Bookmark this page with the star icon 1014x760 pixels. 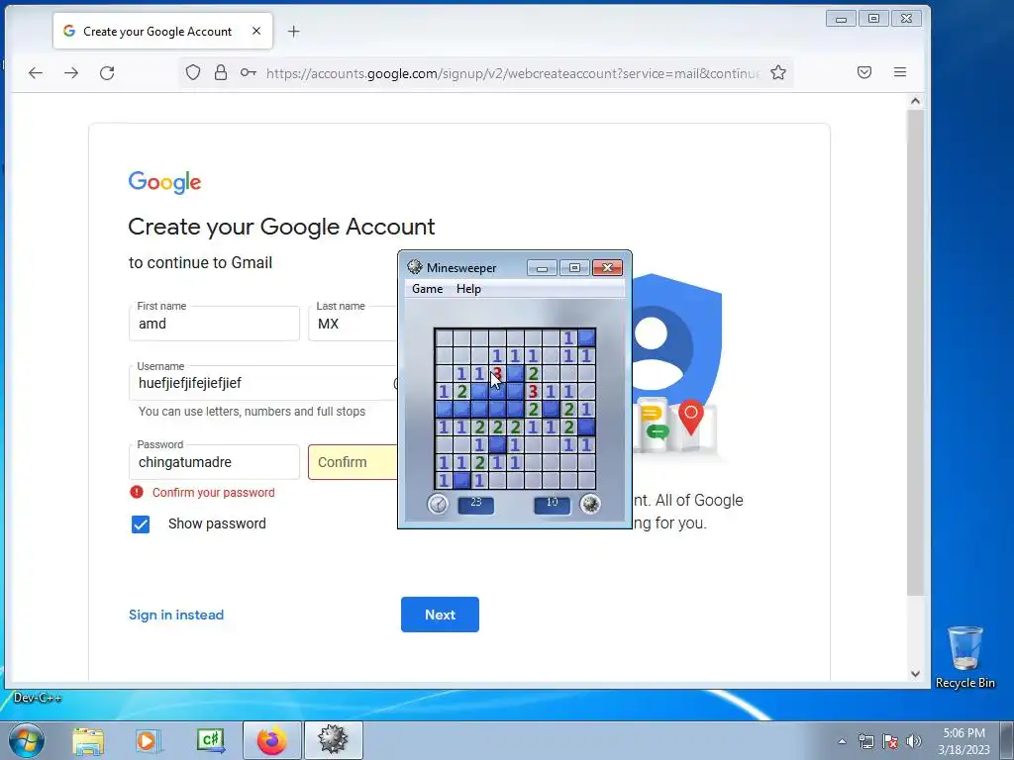click(x=778, y=72)
